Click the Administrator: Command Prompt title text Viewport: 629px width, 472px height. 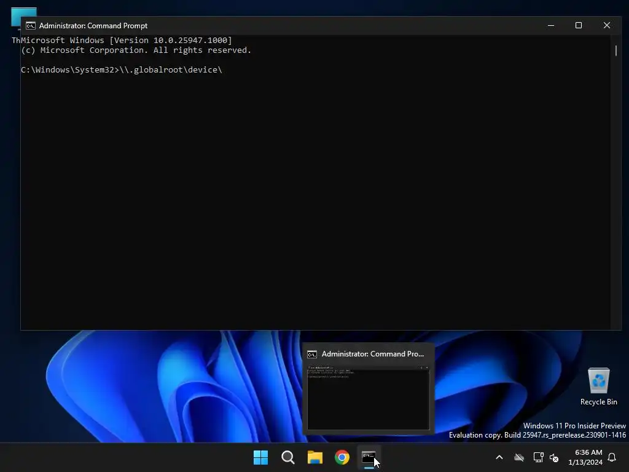[x=93, y=26]
